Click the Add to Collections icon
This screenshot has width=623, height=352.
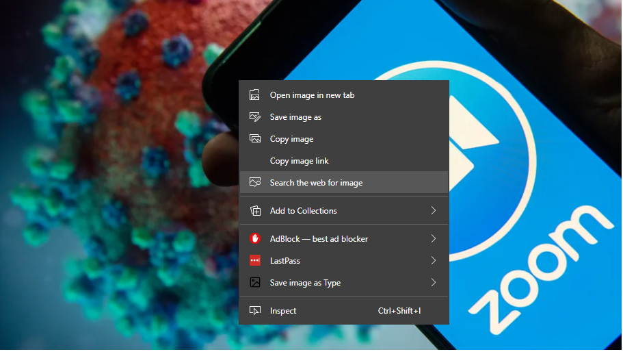pos(255,211)
